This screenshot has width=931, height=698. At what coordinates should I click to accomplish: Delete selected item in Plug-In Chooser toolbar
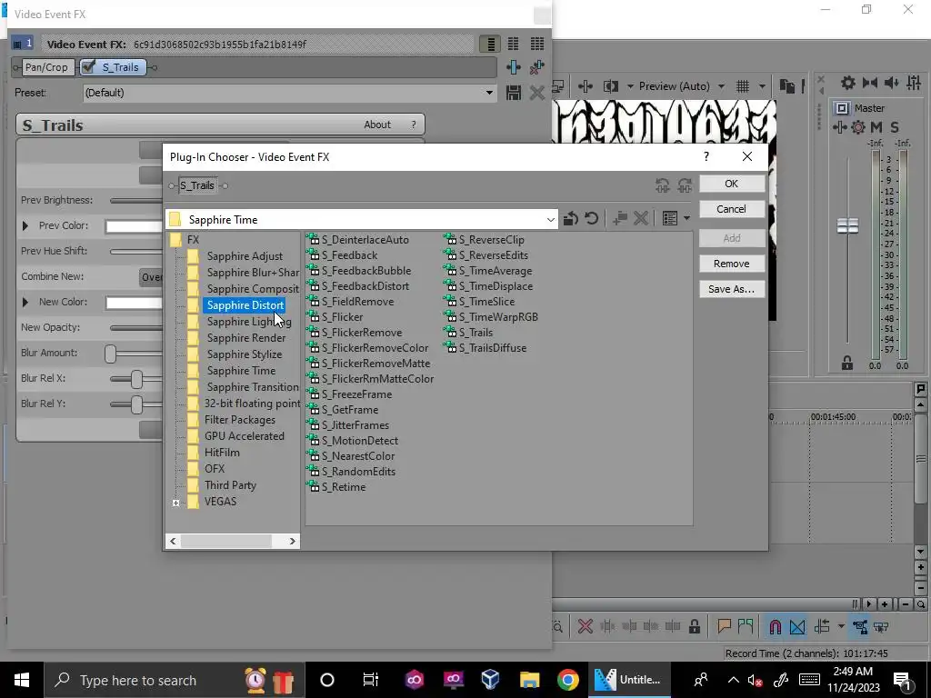pos(641,219)
